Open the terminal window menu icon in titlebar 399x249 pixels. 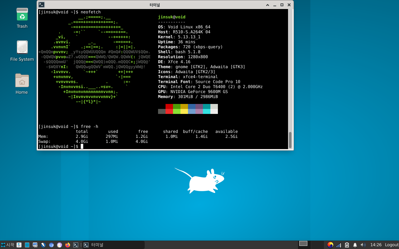point(41,5)
